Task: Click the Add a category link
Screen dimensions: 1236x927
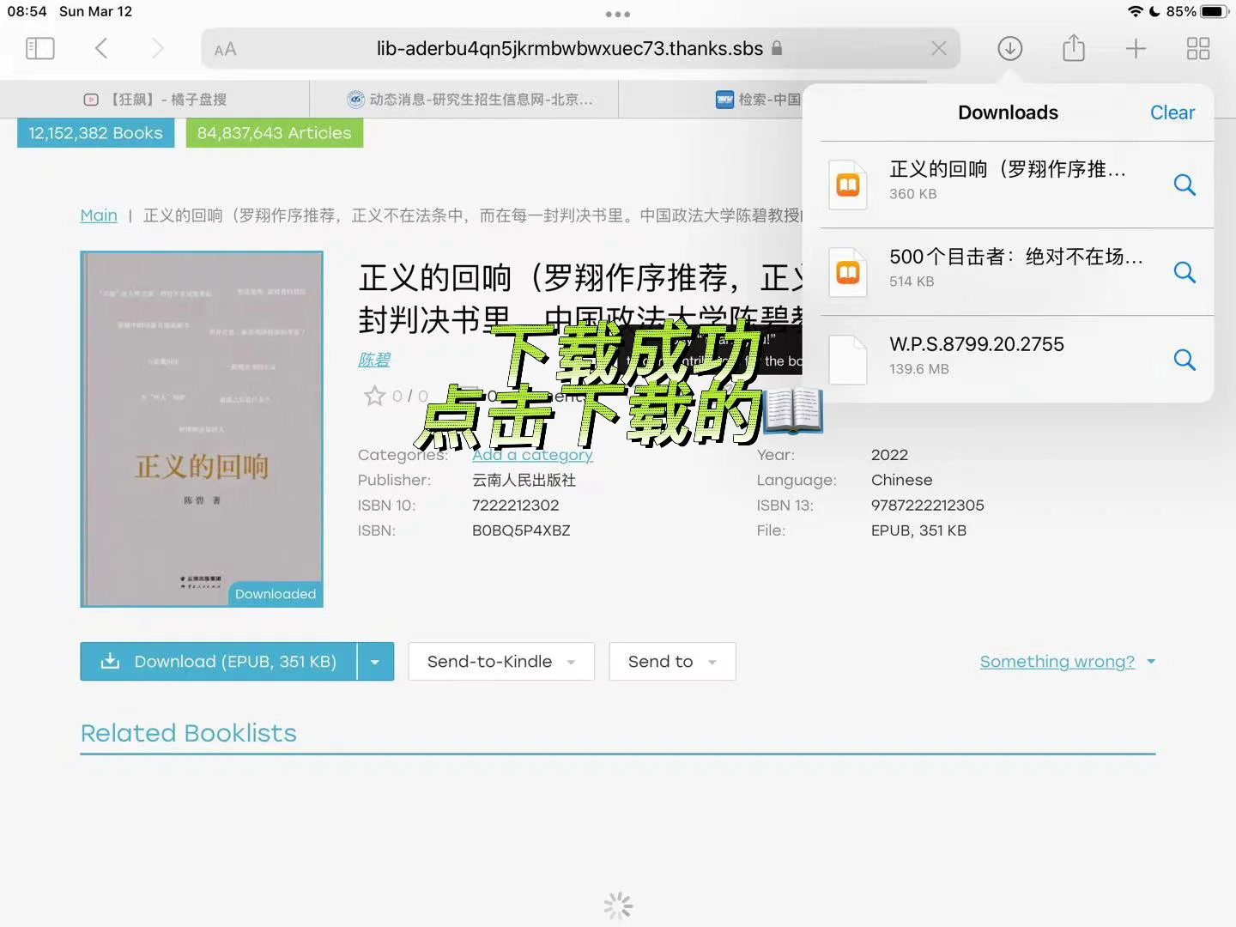Action: 532,455
